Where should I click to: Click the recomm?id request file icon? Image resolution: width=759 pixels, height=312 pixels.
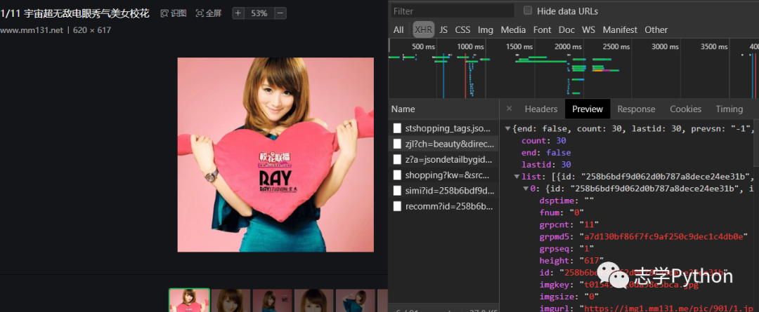398,206
